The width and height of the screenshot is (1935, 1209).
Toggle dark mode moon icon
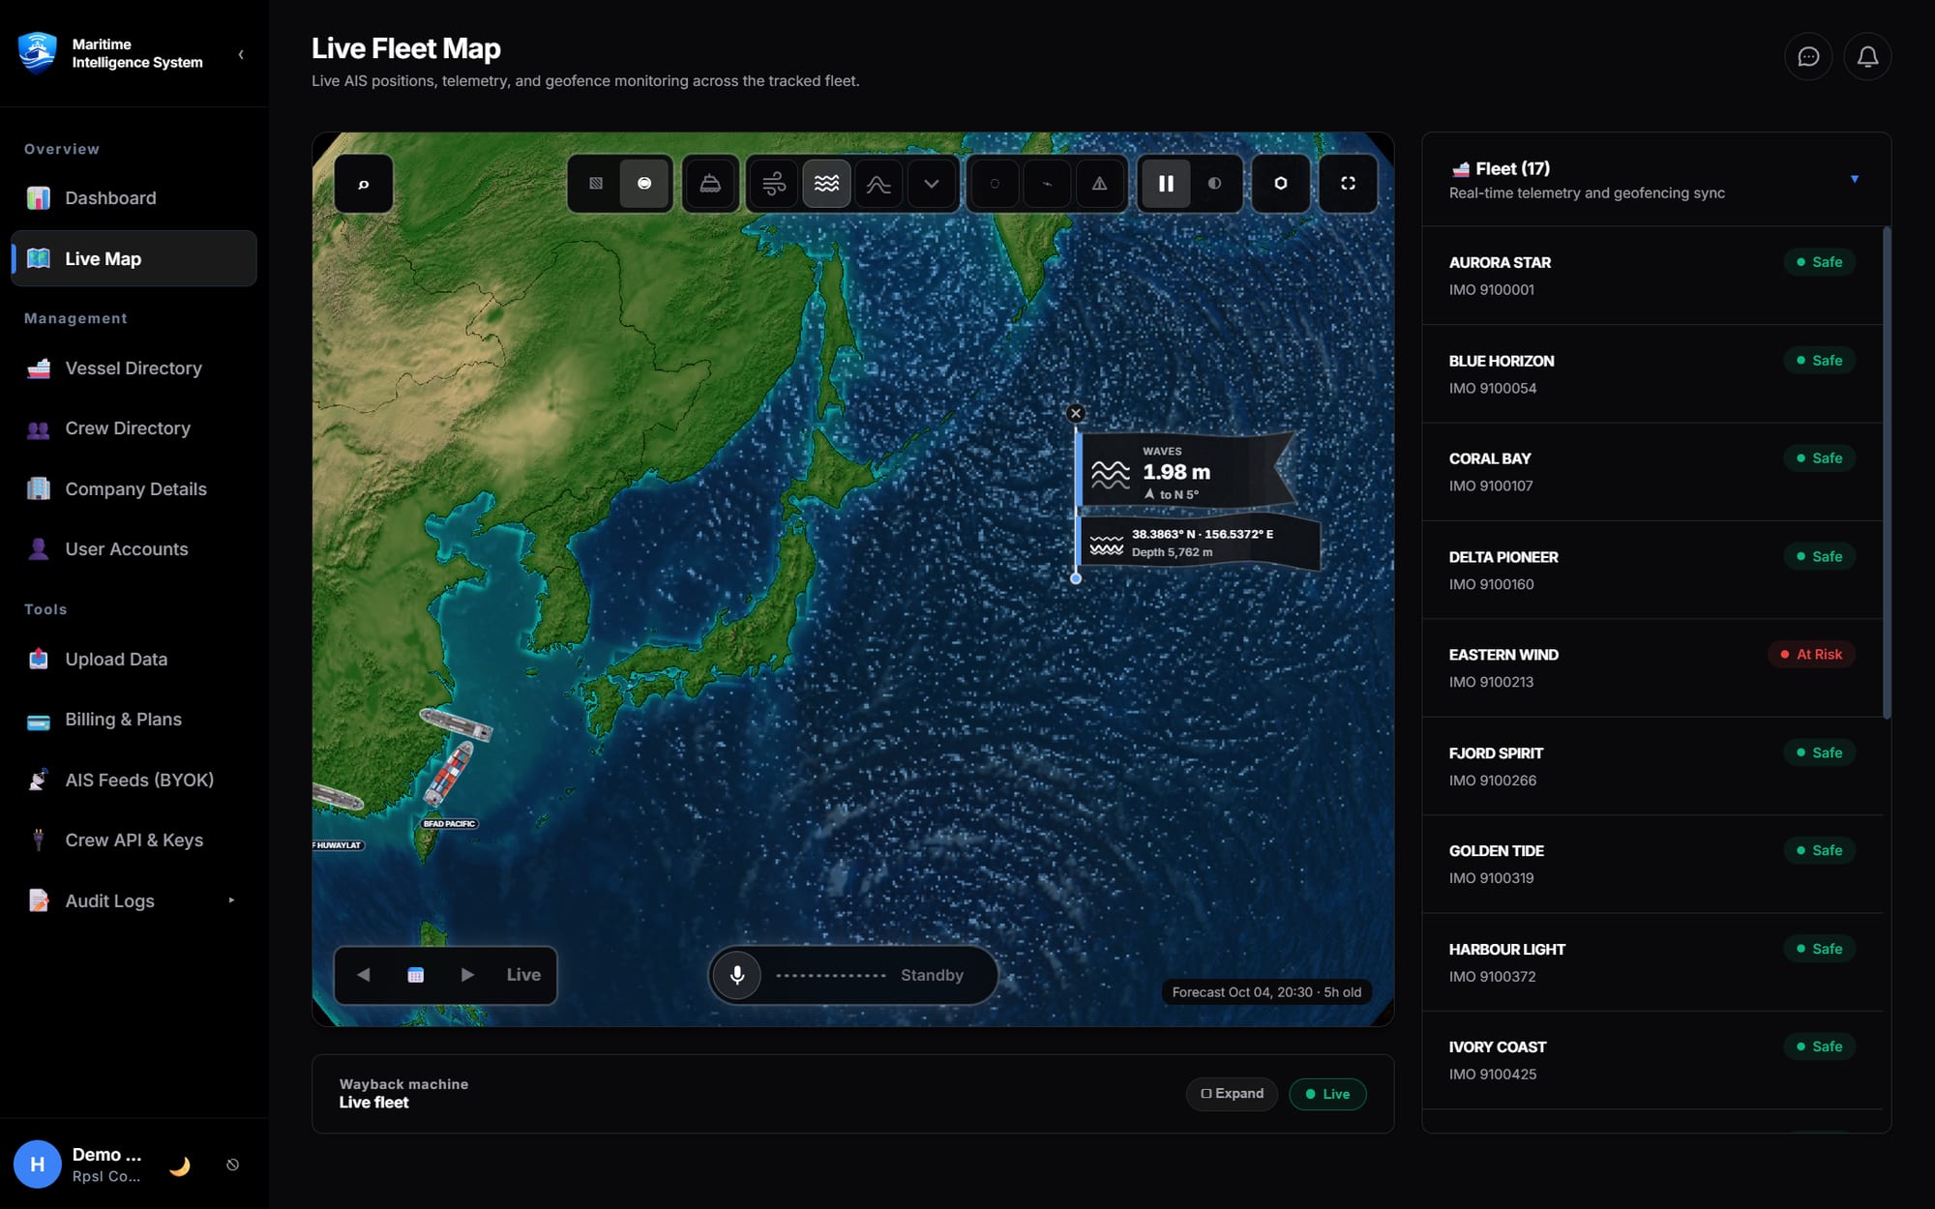(180, 1165)
